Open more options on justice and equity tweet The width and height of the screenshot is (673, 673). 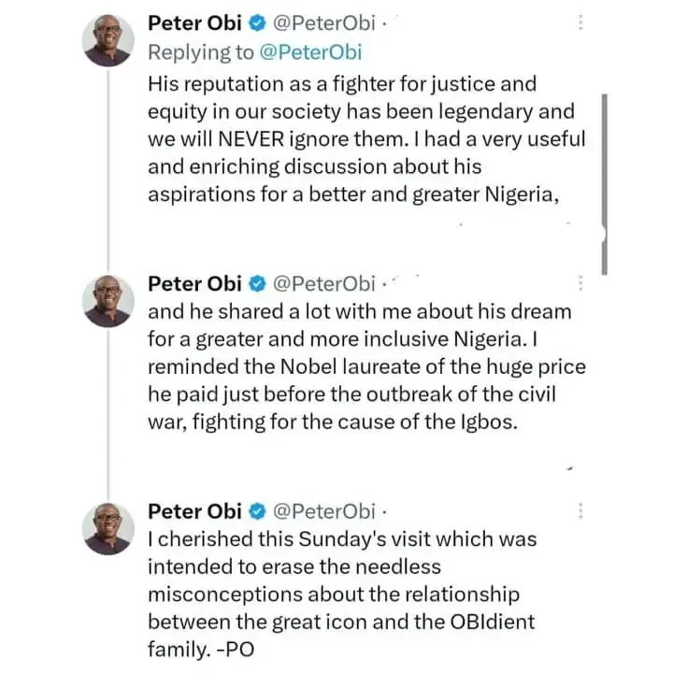[x=580, y=23]
